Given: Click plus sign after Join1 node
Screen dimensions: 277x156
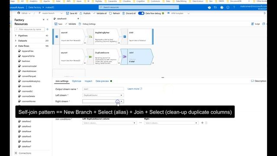Looking at the screenshot, I should coord(153,63).
